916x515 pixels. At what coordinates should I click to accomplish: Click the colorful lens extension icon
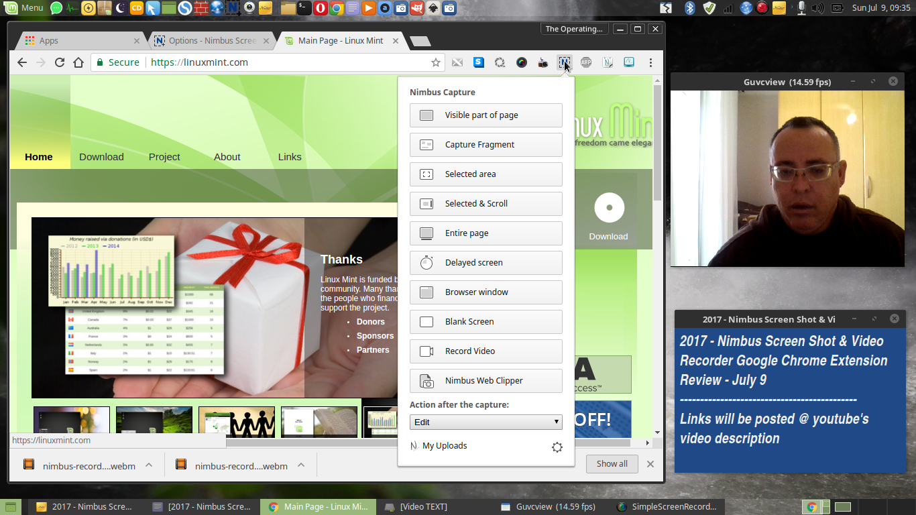point(521,62)
